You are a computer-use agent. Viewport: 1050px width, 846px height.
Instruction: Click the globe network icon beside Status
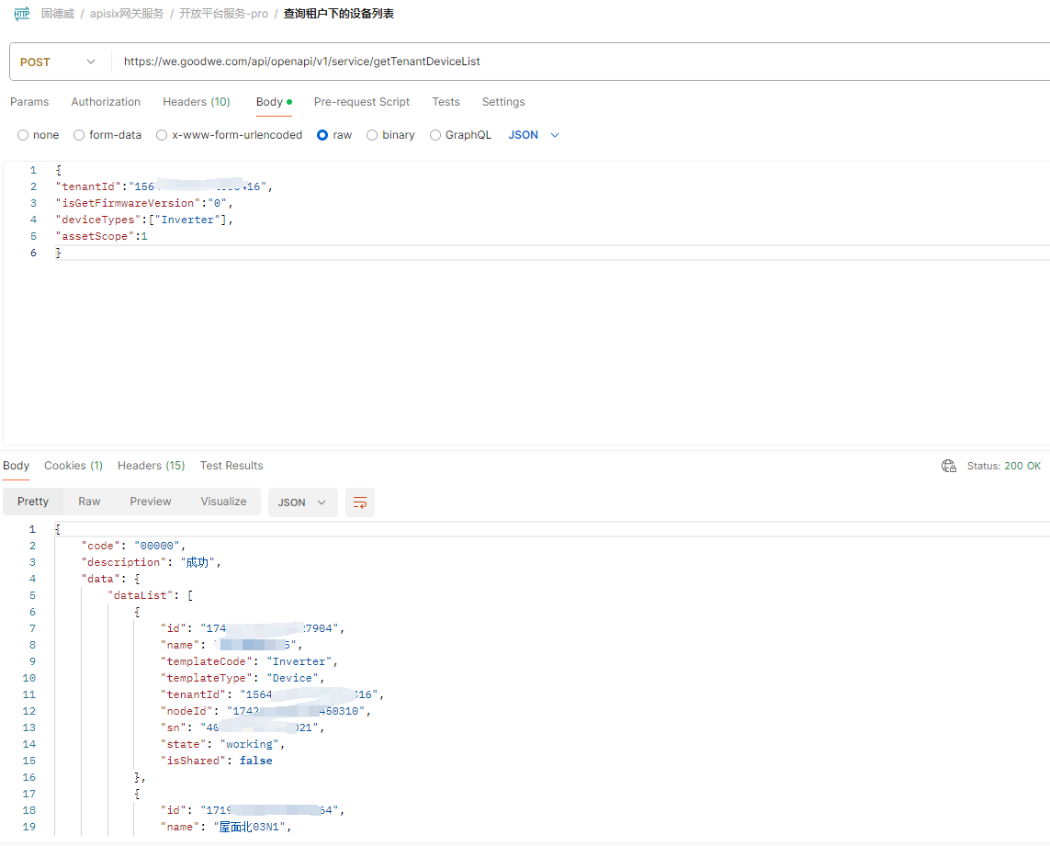949,466
